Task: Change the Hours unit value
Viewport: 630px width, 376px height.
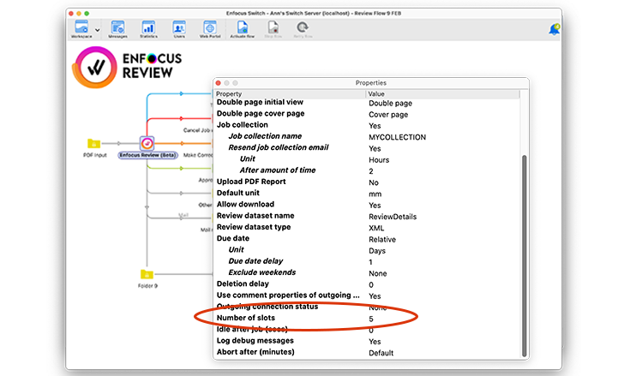Action: point(379,160)
